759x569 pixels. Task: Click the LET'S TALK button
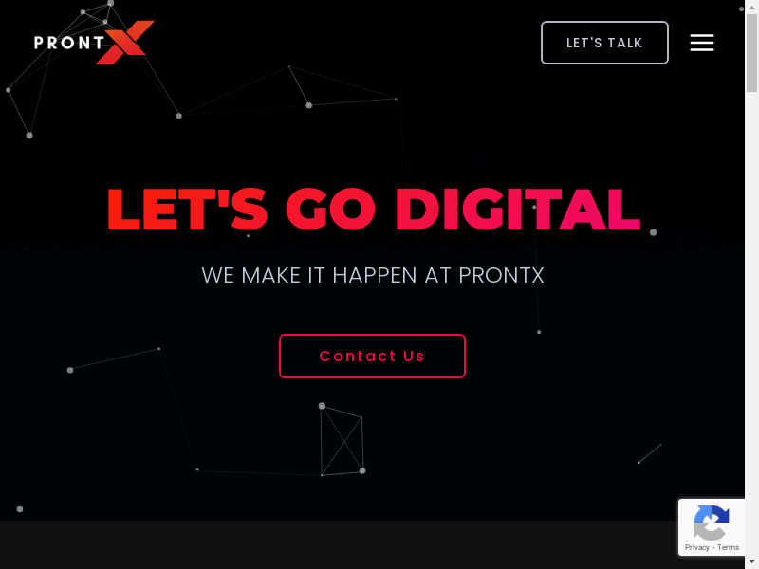[x=604, y=43]
